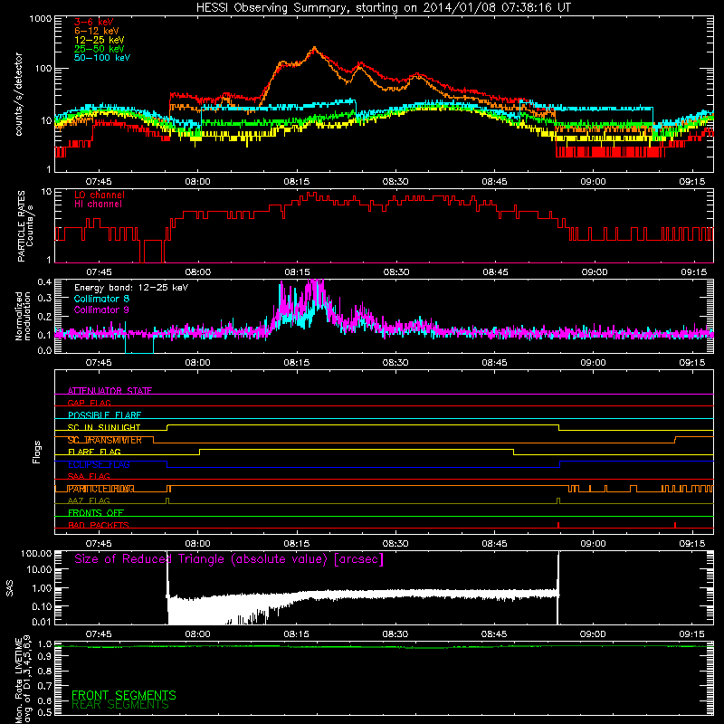
Task: Click the Energy band: 12-25 keV label
Action: tap(131, 288)
